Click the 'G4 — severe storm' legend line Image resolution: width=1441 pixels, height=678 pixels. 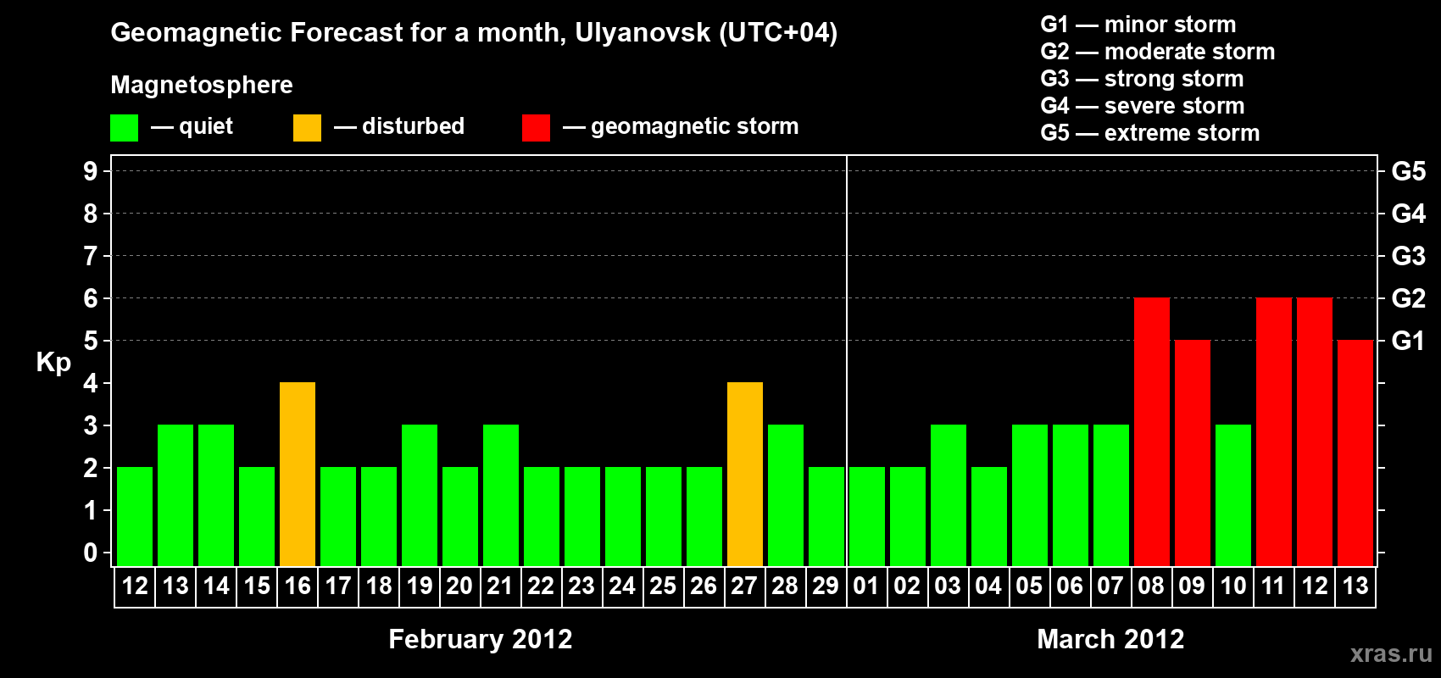point(1143,106)
